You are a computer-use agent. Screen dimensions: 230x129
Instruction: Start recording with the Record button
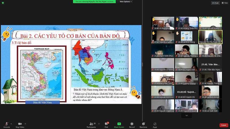tap(132, 124)
